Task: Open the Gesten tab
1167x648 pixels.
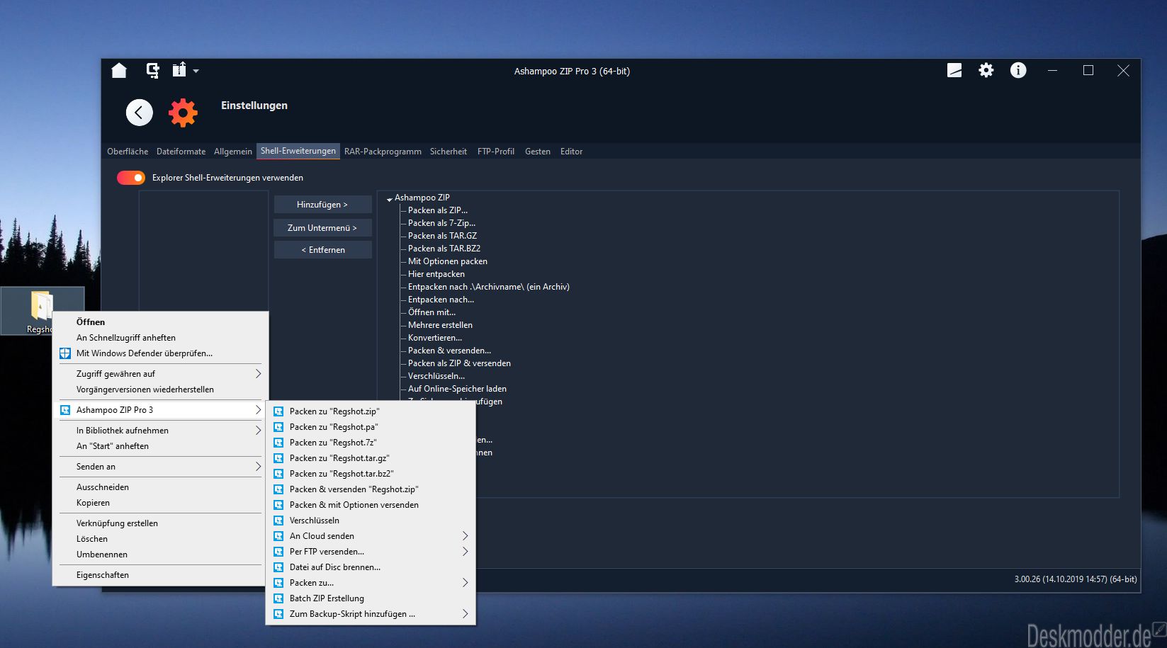Action: [538, 152]
